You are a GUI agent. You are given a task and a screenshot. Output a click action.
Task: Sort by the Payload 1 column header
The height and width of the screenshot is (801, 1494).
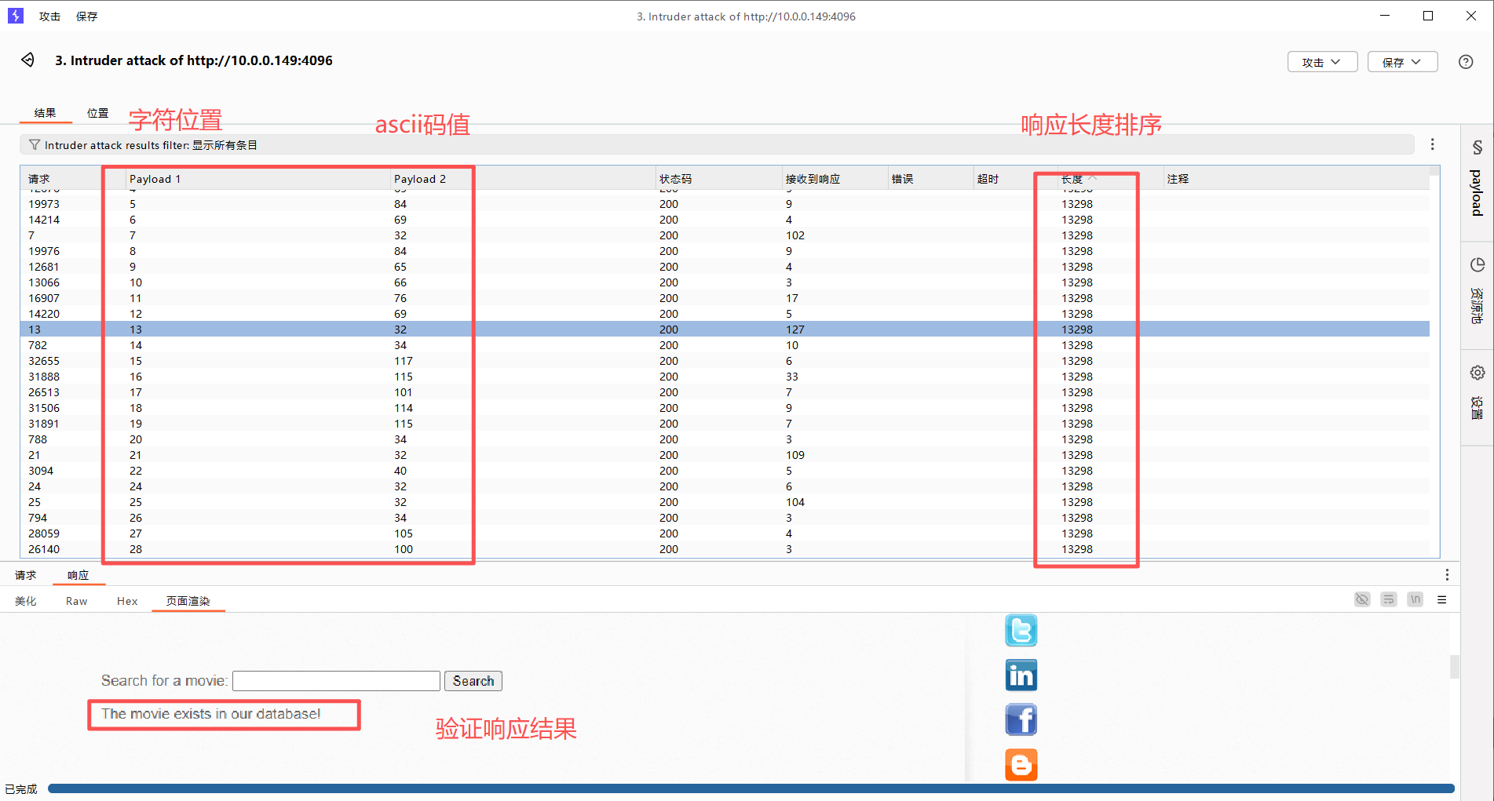point(259,179)
